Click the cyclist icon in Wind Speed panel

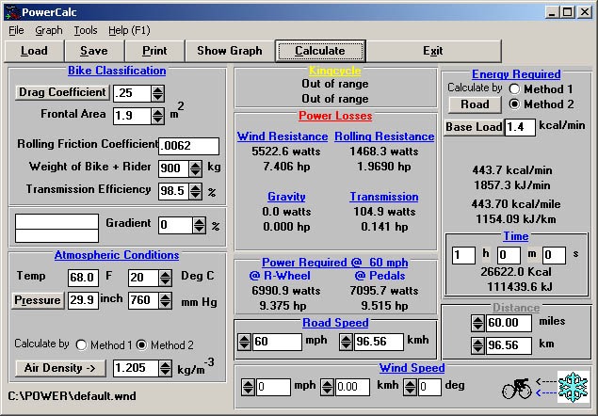[517, 389]
